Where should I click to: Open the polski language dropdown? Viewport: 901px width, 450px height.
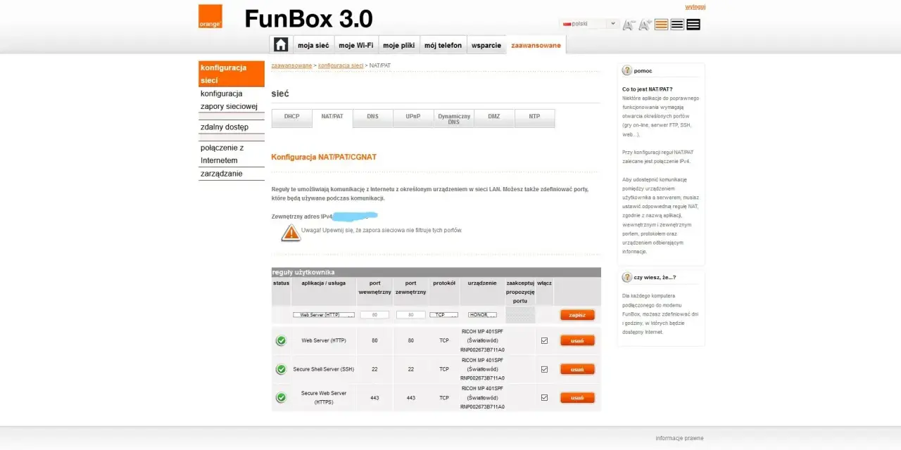pos(589,24)
